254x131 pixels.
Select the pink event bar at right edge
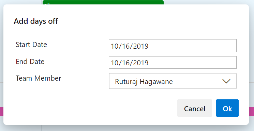point(251,111)
